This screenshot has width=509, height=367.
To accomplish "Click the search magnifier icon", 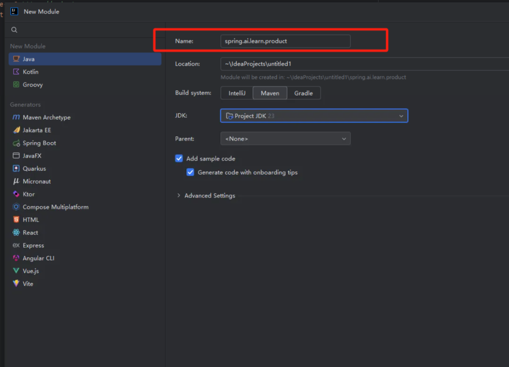I will tap(14, 30).
